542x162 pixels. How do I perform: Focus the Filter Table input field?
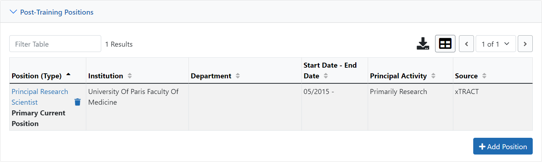pos(55,44)
